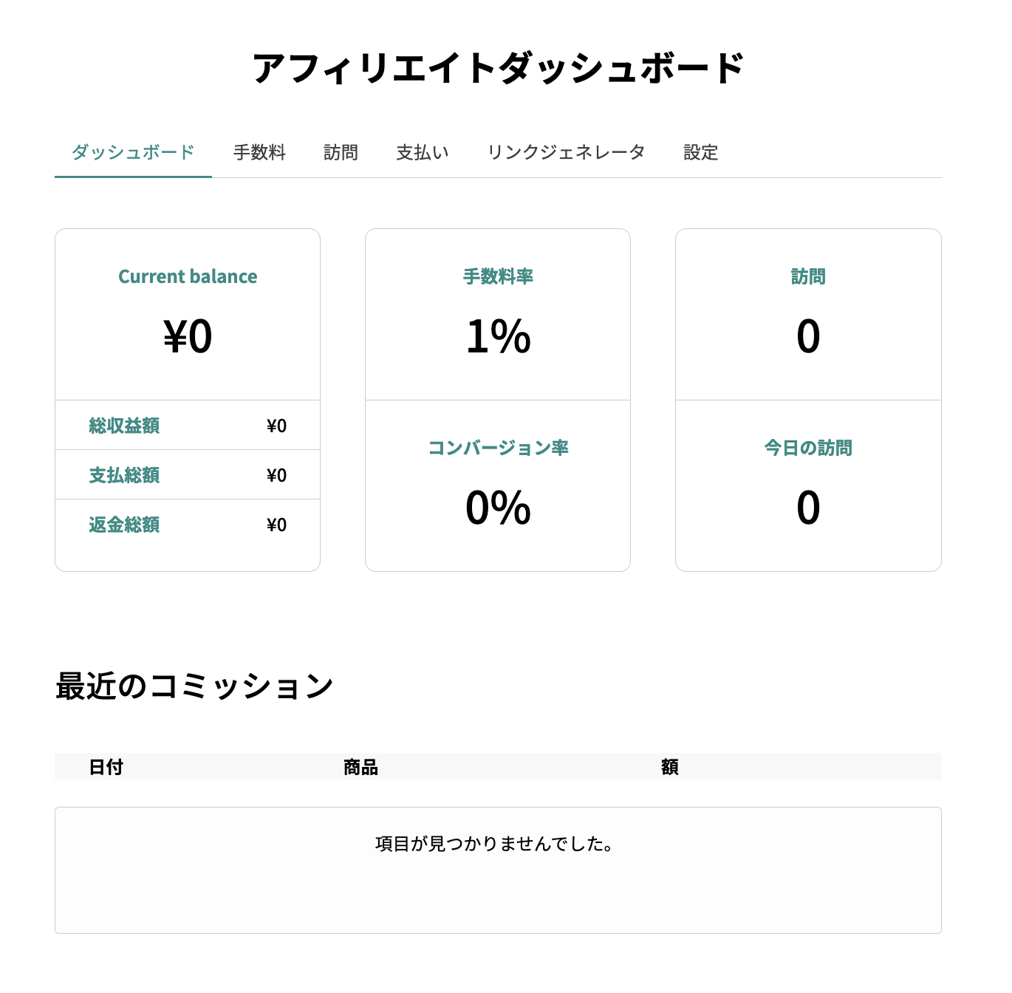Viewport: 1012px width, 993px height.
Task: Click the アフィリエイトダッシュボード page title
Action: 498,68
